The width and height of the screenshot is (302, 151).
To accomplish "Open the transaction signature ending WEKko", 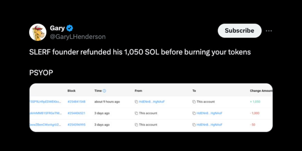I will 45,102.
